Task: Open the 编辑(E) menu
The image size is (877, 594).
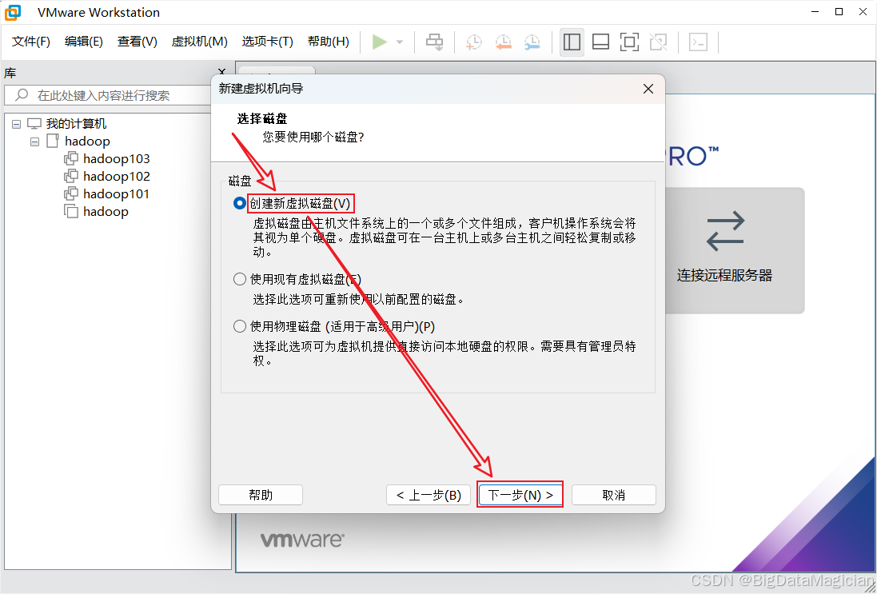Action: click(84, 42)
